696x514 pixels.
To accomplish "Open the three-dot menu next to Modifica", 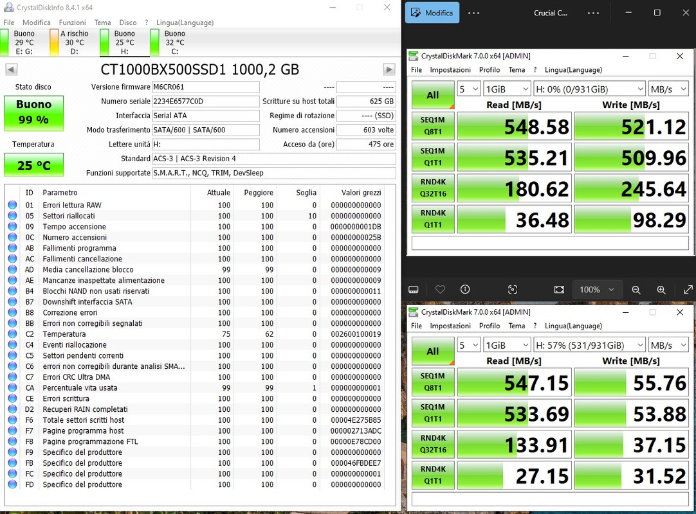I will tap(473, 13).
